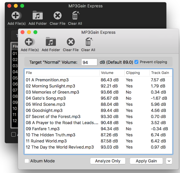Tick the checkbox in the dark back window

point(14,134)
